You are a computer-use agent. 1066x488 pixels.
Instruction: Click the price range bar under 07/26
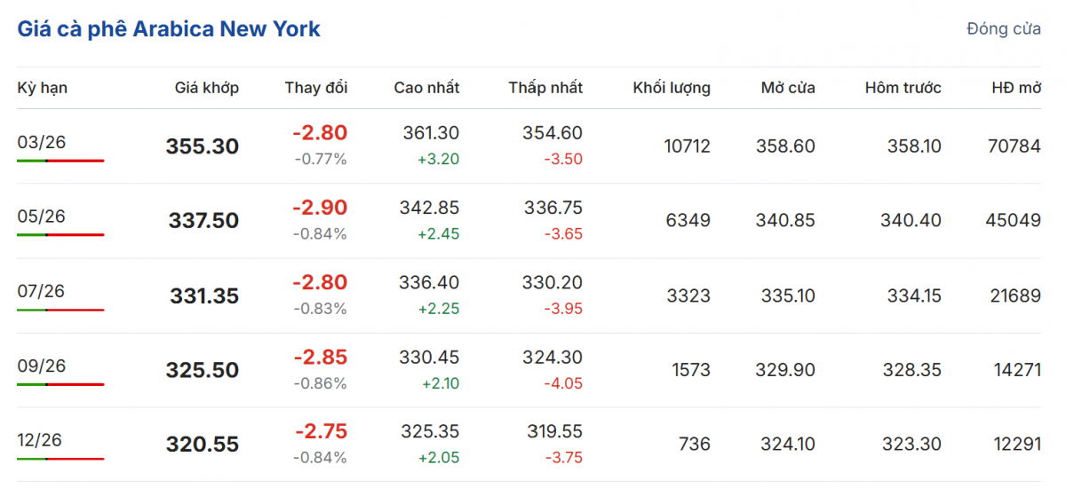pyautogui.click(x=60, y=310)
